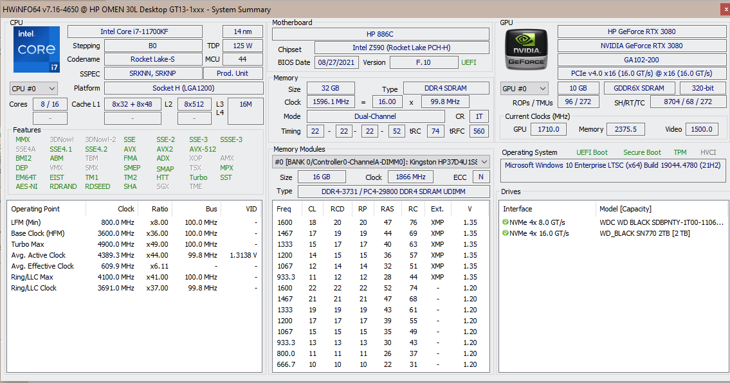Click the GA102-200 GPU codename field
This screenshot has height=383, width=730.
(x=641, y=60)
